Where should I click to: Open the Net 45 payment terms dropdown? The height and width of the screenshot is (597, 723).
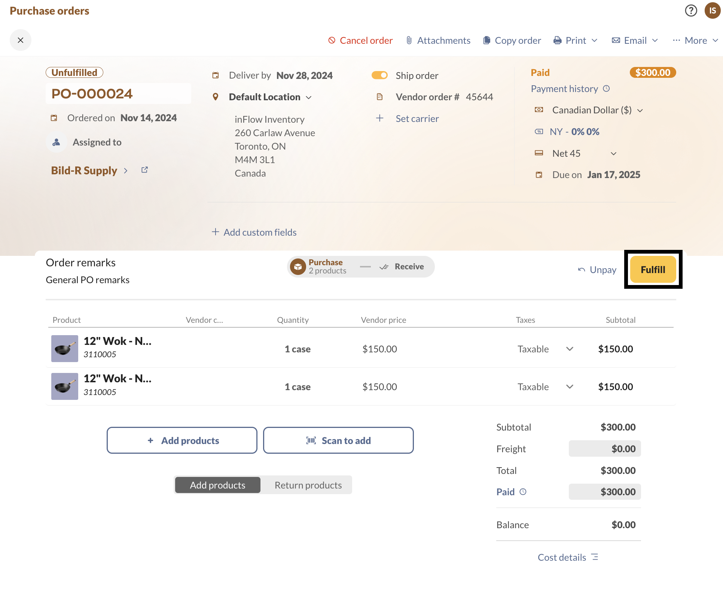pos(613,153)
